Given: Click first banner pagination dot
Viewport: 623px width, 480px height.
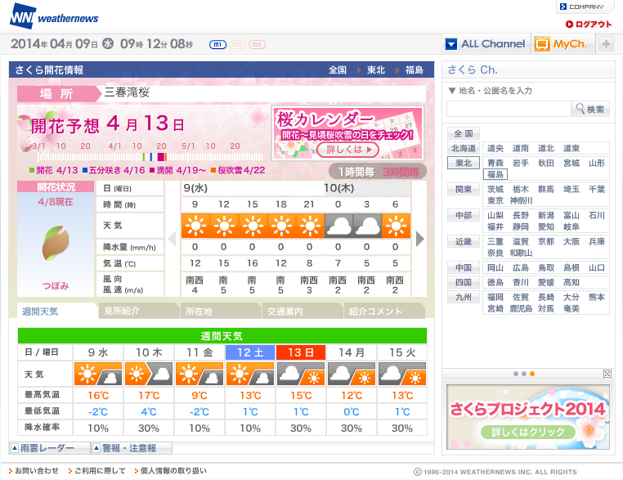Looking at the screenshot, I should click(x=516, y=374).
